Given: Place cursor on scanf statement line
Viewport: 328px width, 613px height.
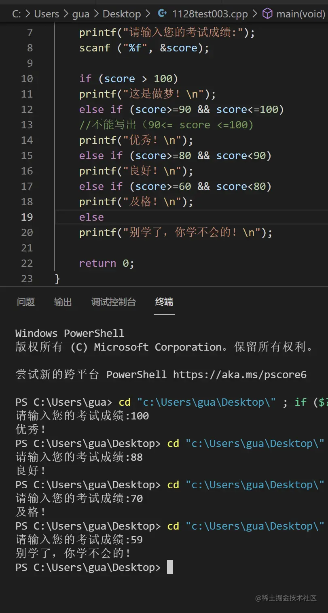Looking at the screenshot, I should pos(144,48).
